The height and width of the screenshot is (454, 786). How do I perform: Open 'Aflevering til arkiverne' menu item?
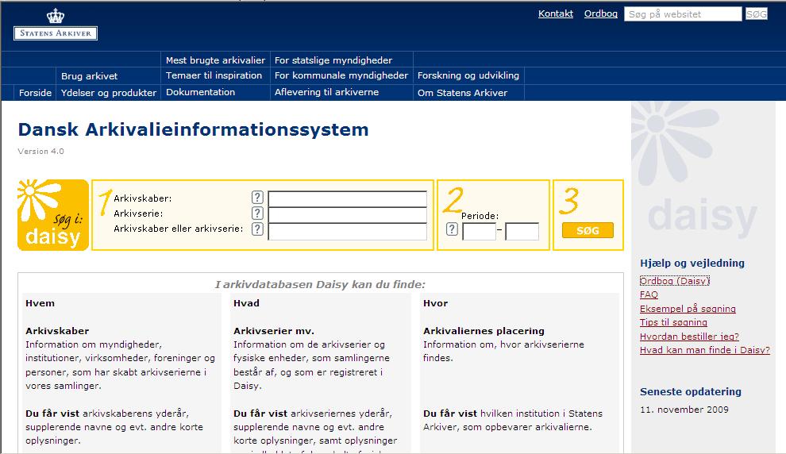pos(327,92)
